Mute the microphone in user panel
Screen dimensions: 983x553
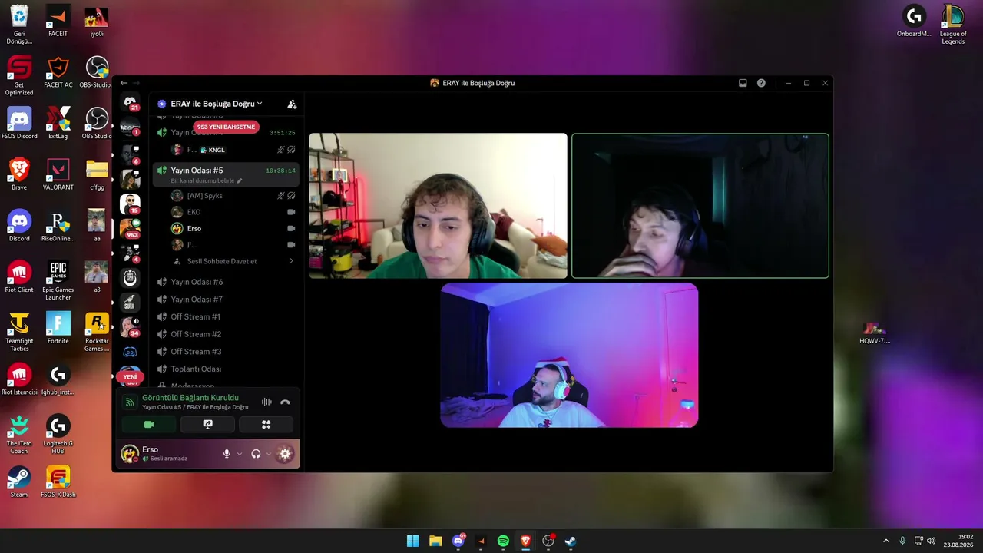227,454
